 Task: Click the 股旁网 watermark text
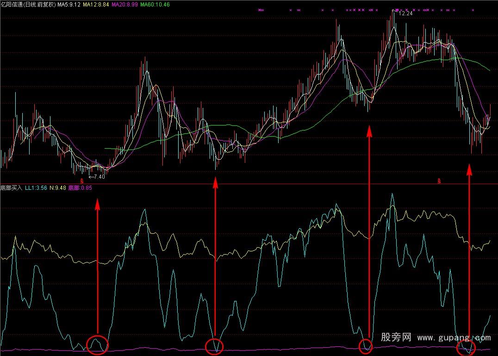click(x=396, y=337)
